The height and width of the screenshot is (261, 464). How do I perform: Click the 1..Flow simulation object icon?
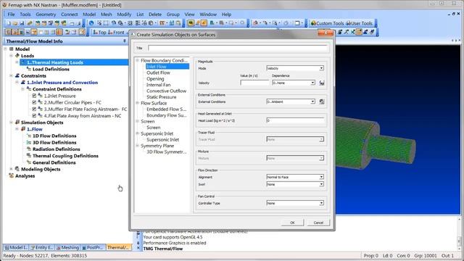(23, 129)
